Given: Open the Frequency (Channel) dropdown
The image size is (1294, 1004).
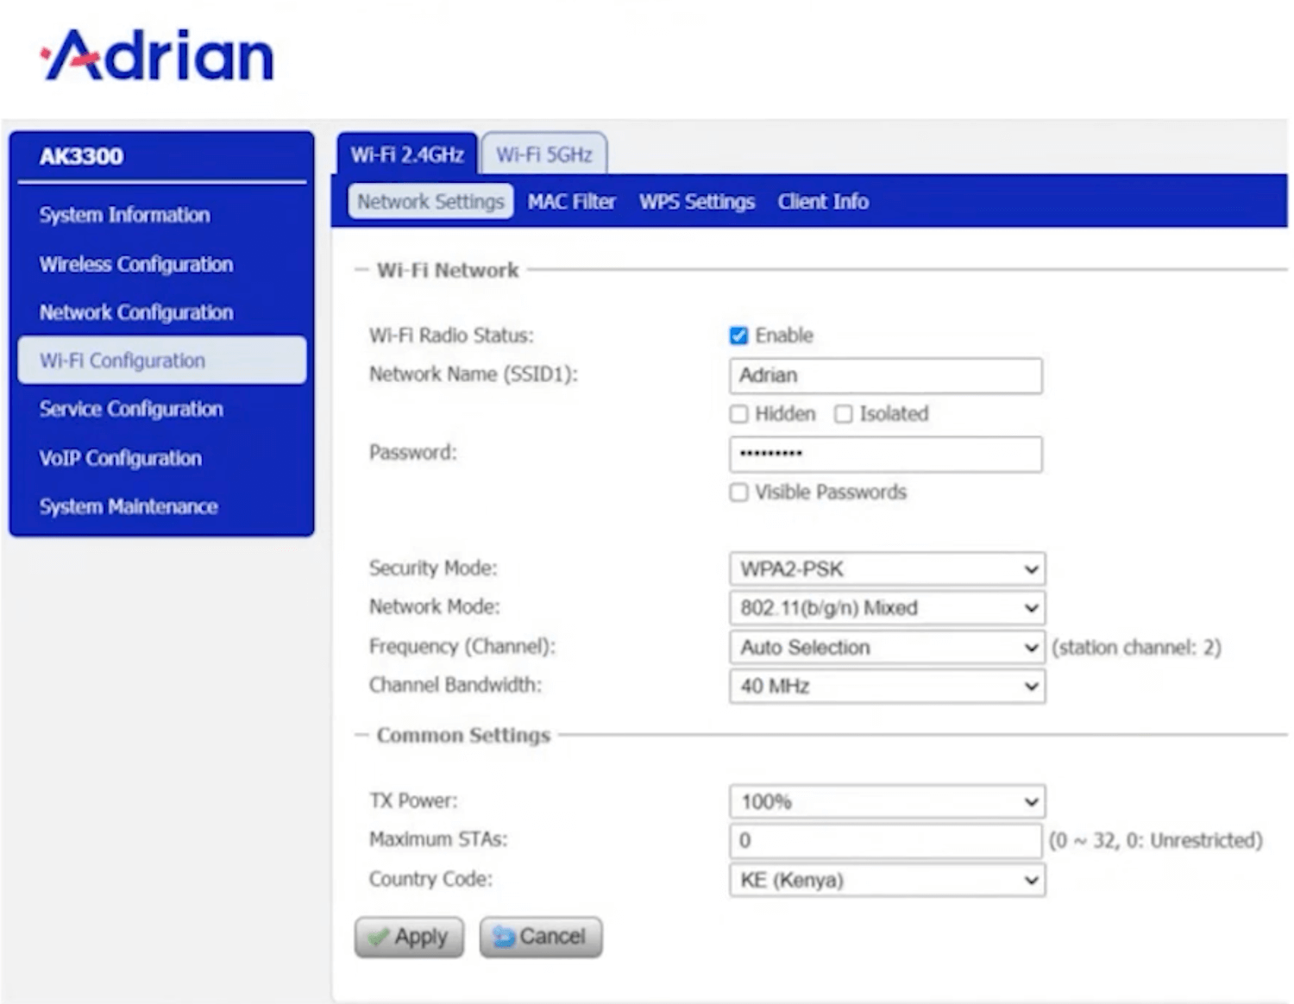Looking at the screenshot, I should pos(887,647).
